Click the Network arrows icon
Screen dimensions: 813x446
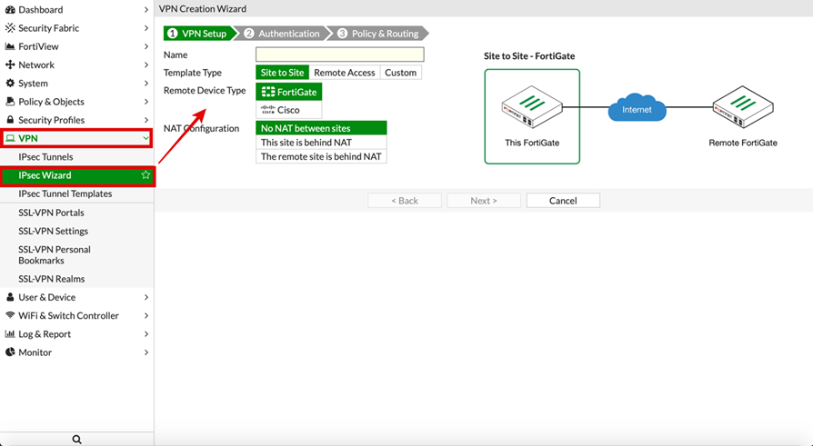[x=10, y=64]
